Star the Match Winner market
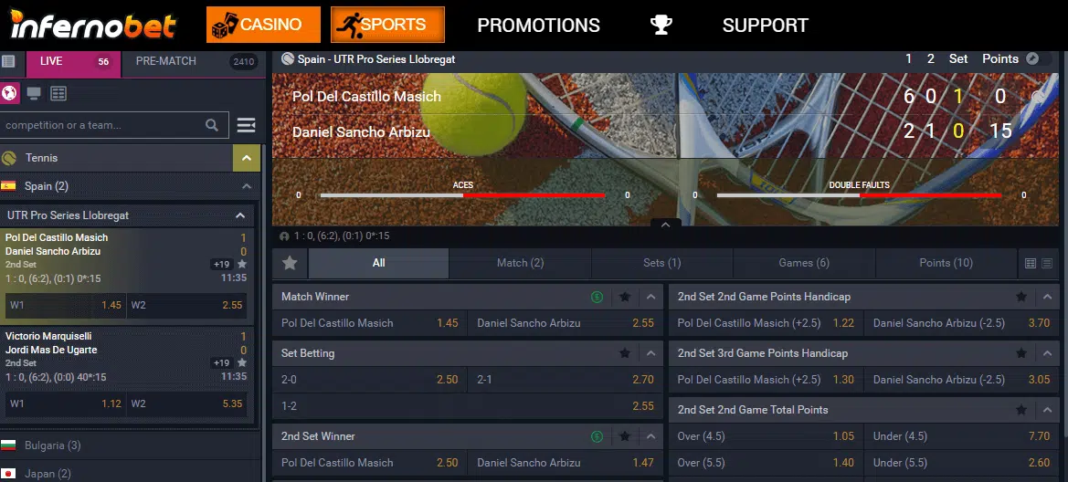 coord(625,297)
